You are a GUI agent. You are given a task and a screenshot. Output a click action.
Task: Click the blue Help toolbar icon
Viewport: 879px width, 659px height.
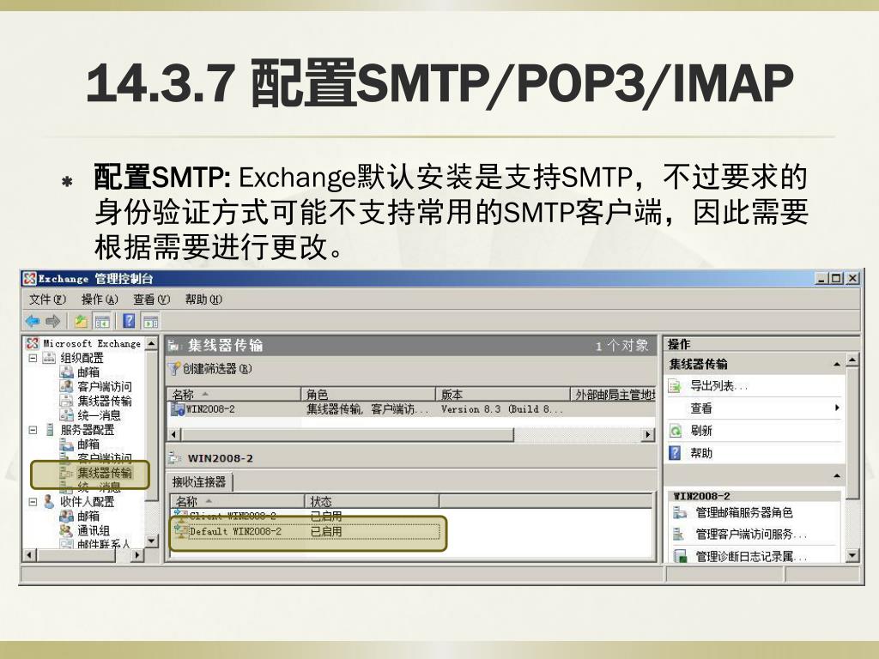(x=129, y=321)
